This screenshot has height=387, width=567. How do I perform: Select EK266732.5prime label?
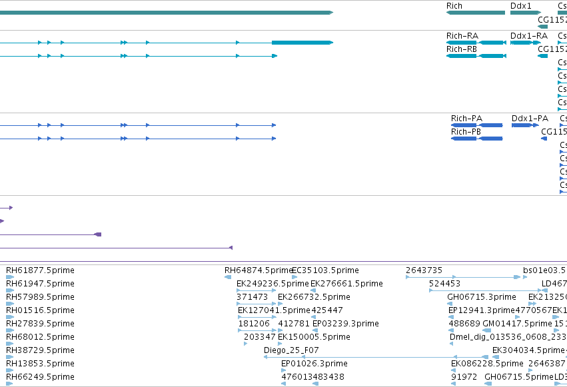point(314,297)
